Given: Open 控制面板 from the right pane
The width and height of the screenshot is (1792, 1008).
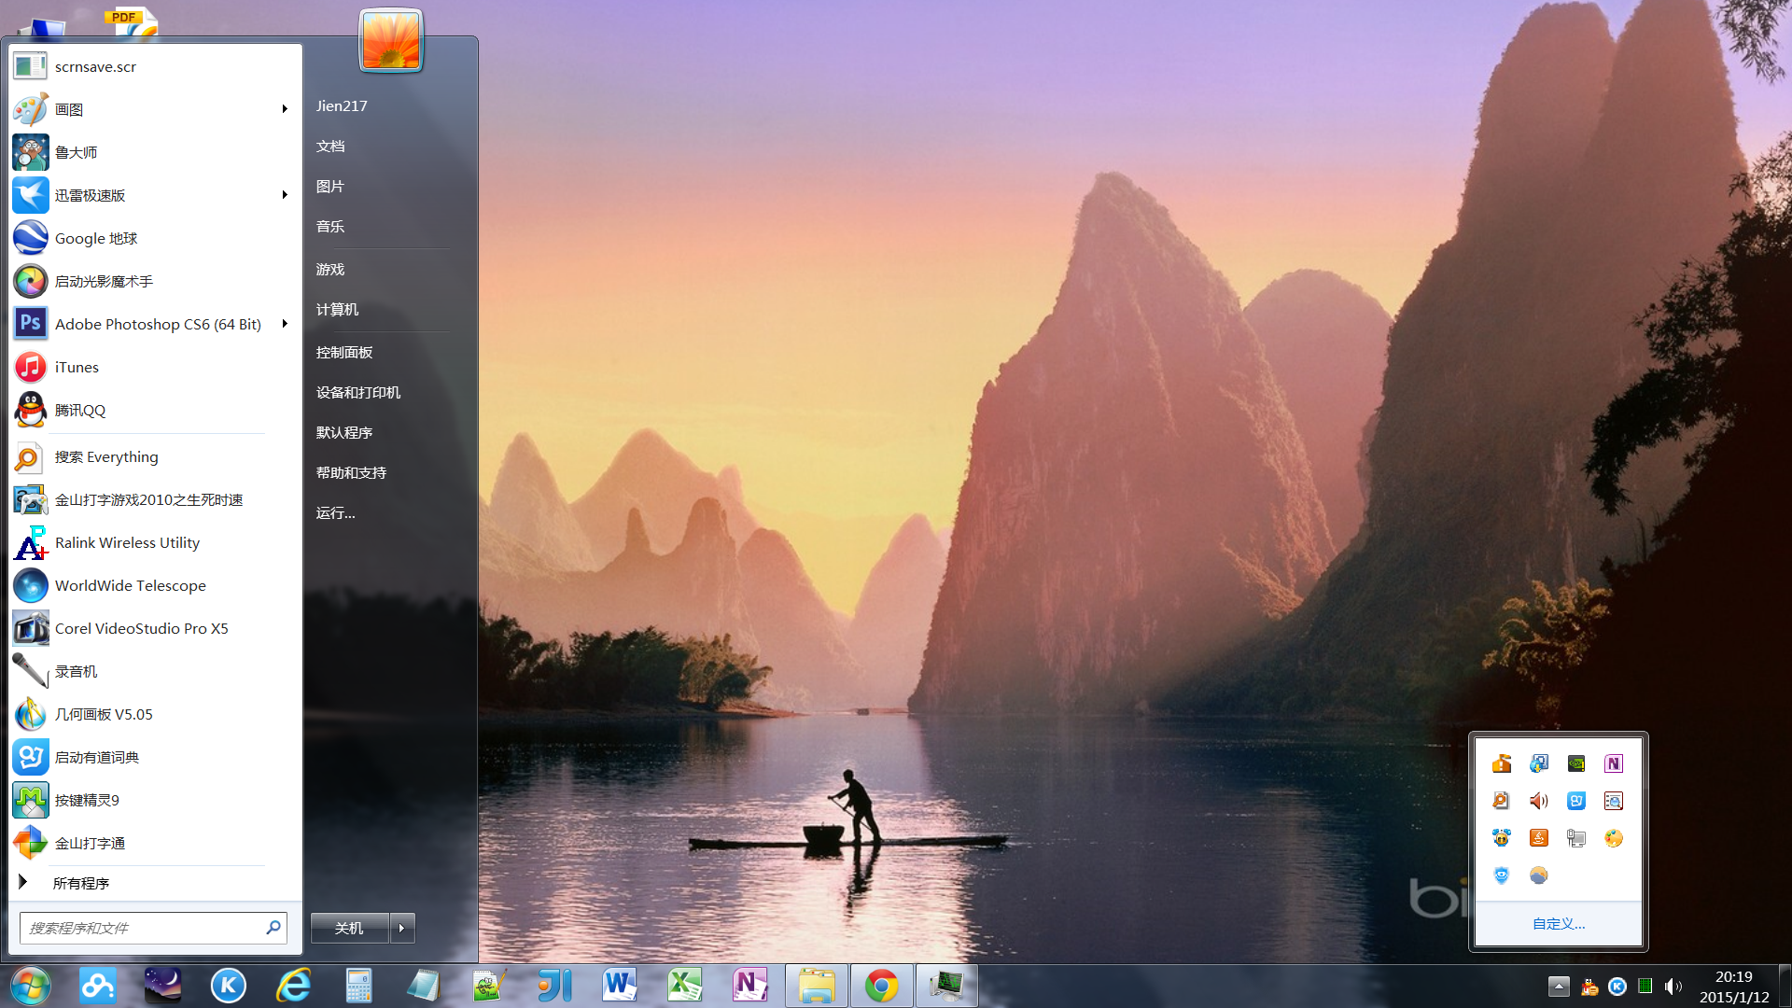Looking at the screenshot, I should [344, 352].
